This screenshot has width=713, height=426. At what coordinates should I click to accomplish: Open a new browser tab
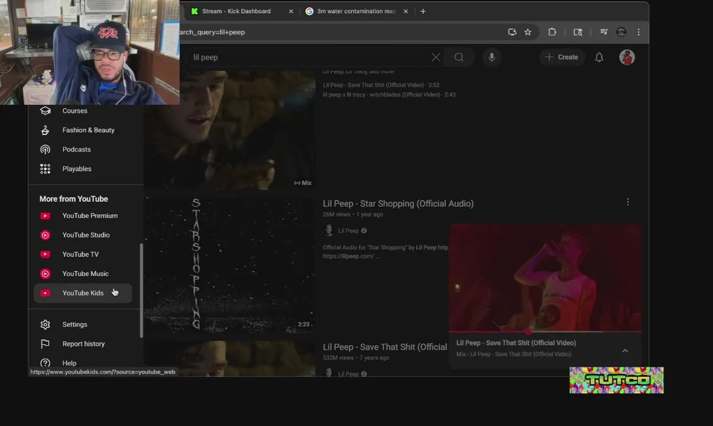(423, 11)
